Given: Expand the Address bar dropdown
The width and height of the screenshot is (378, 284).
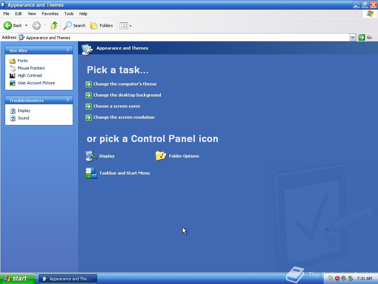Looking at the screenshot, I should coord(353,37).
